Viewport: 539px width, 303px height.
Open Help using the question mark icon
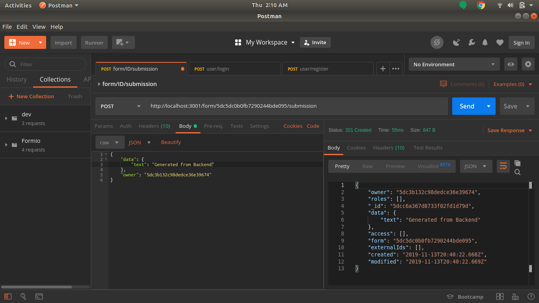(531, 296)
